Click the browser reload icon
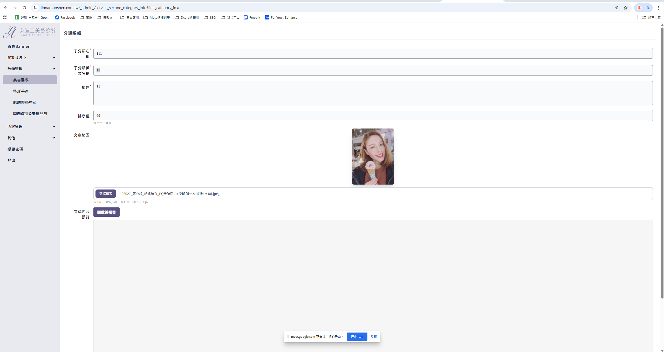Image resolution: width=664 pixels, height=352 pixels. pyautogui.click(x=24, y=8)
